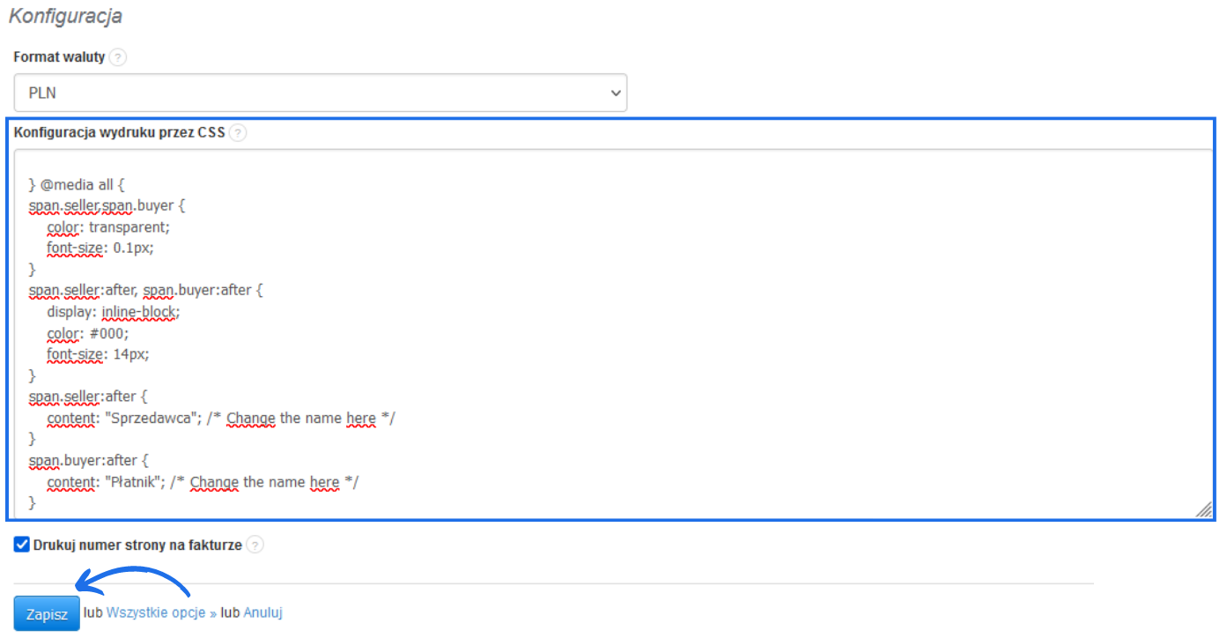The width and height of the screenshot is (1227, 638).
Task: Place cursor on "Płatnik" in CSS editor
Action: (132, 482)
